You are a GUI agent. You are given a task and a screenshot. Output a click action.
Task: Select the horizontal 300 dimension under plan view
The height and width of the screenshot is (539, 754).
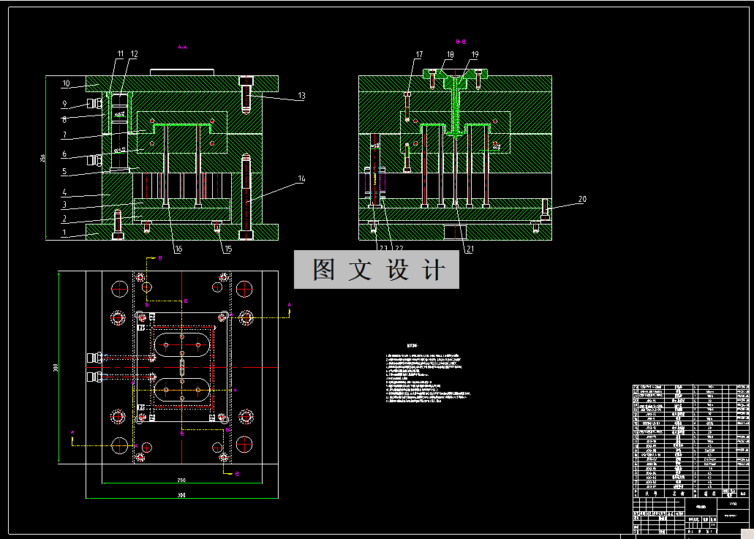pyautogui.click(x=181, y=495)
